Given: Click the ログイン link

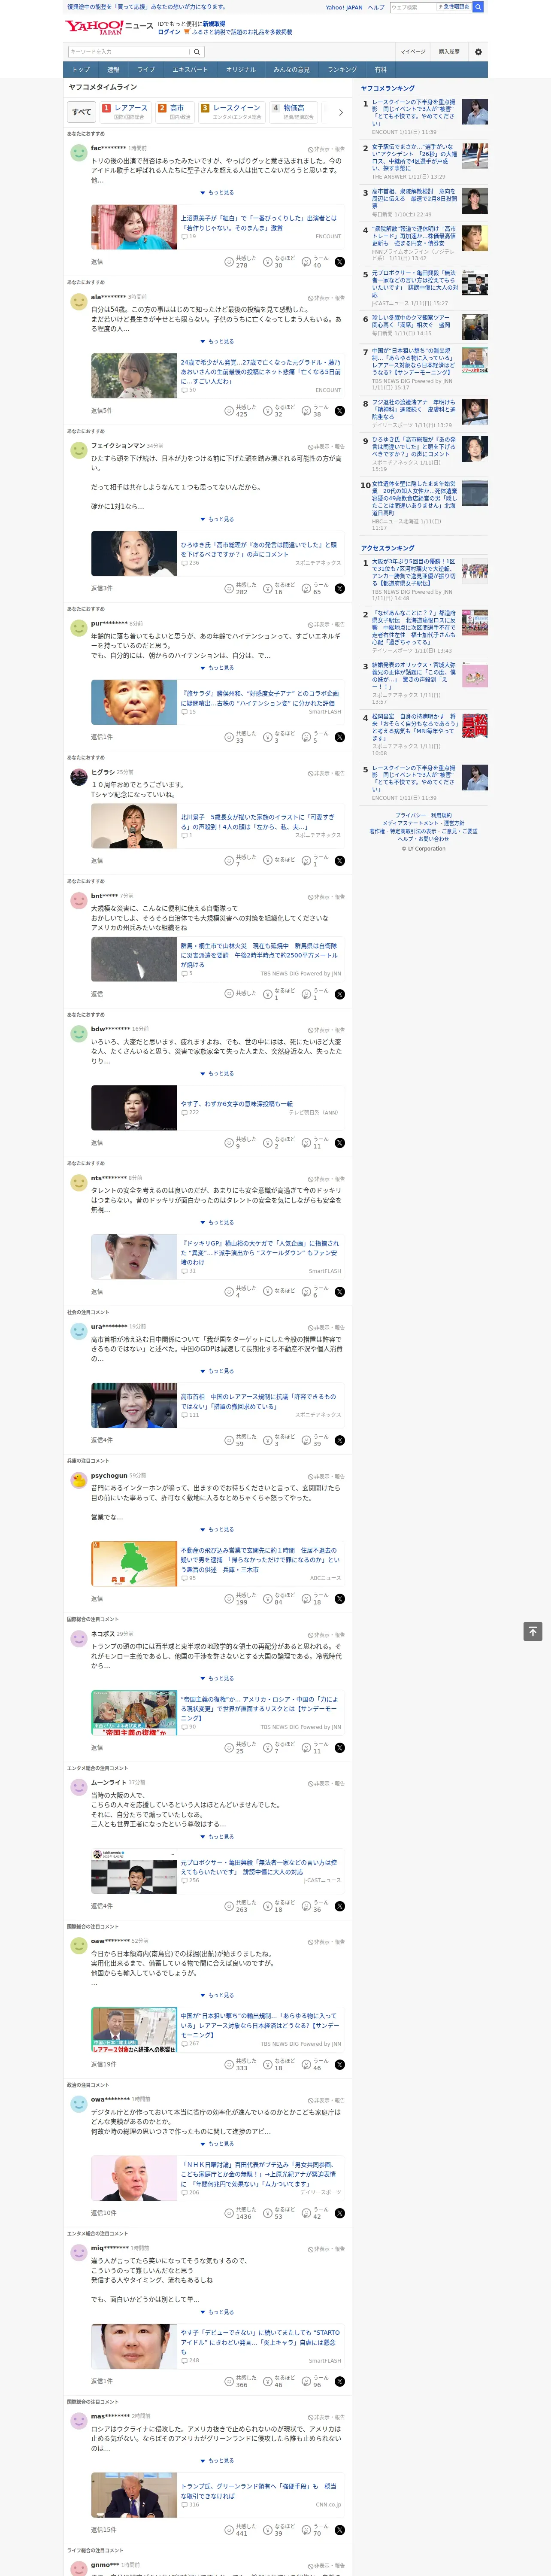Looking at the screenshot, I should (x=169, y=32).
